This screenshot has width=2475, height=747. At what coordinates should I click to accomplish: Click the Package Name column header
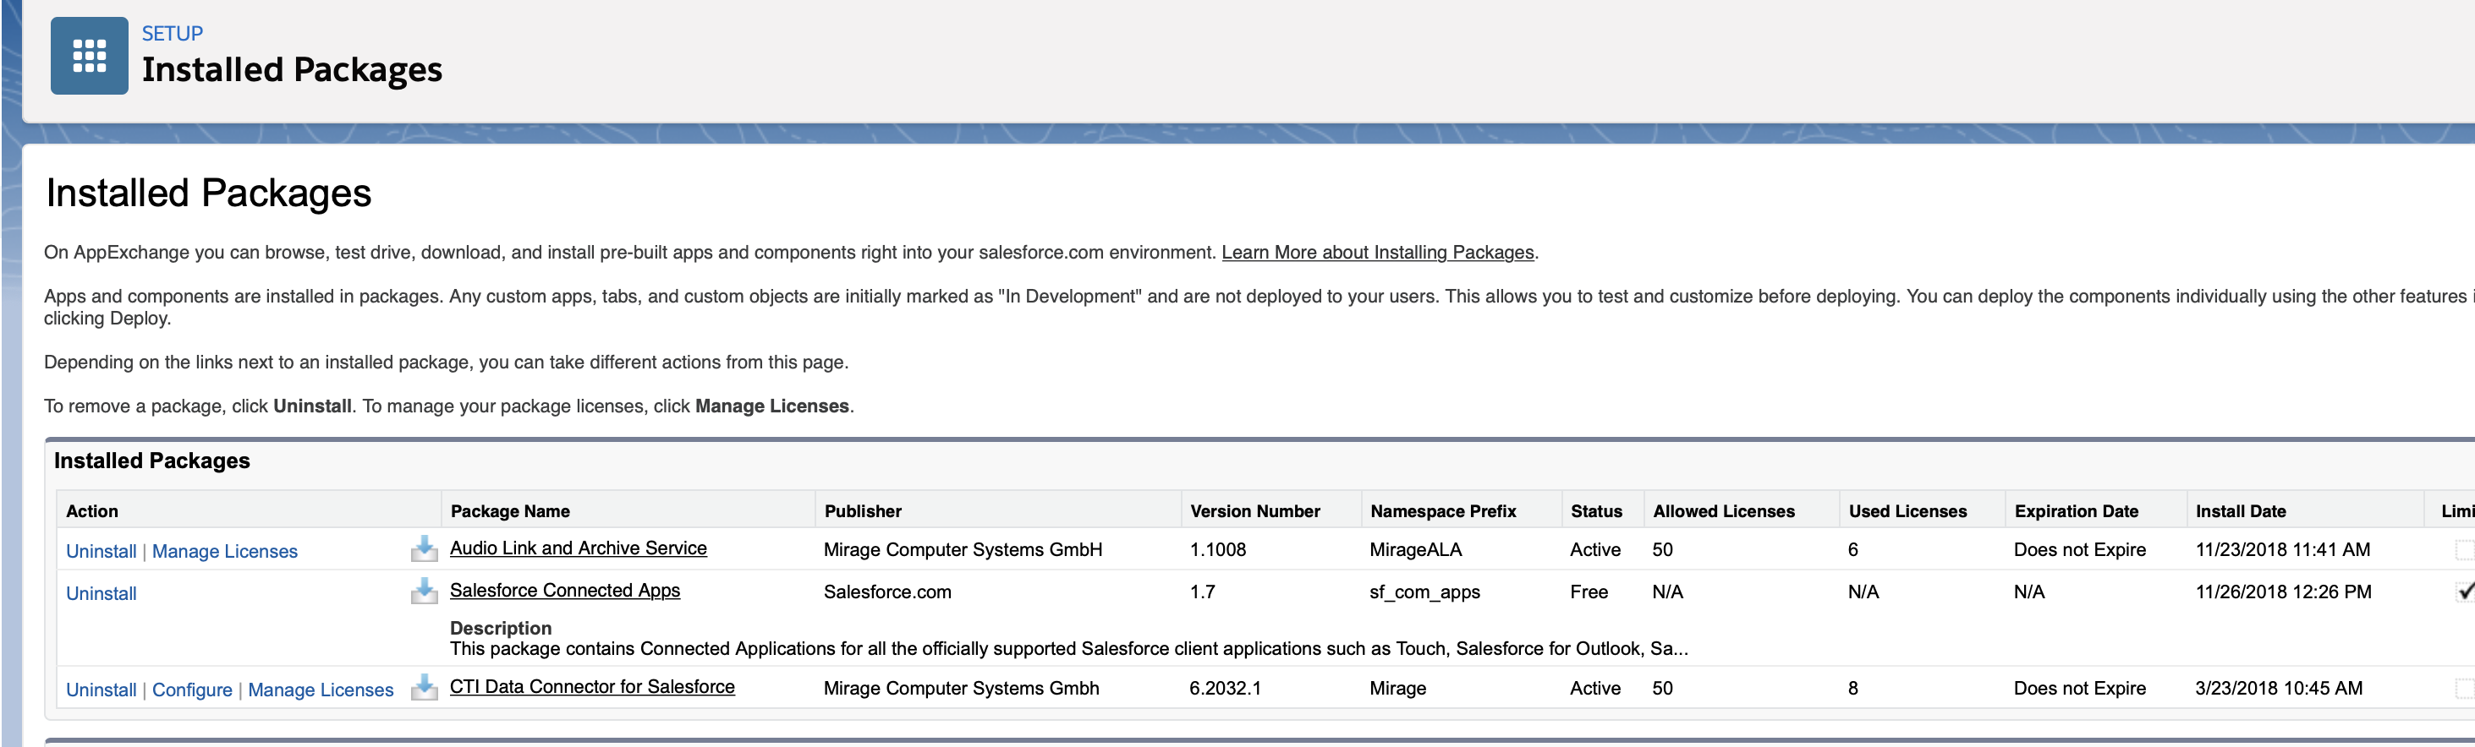coord(510,510)
